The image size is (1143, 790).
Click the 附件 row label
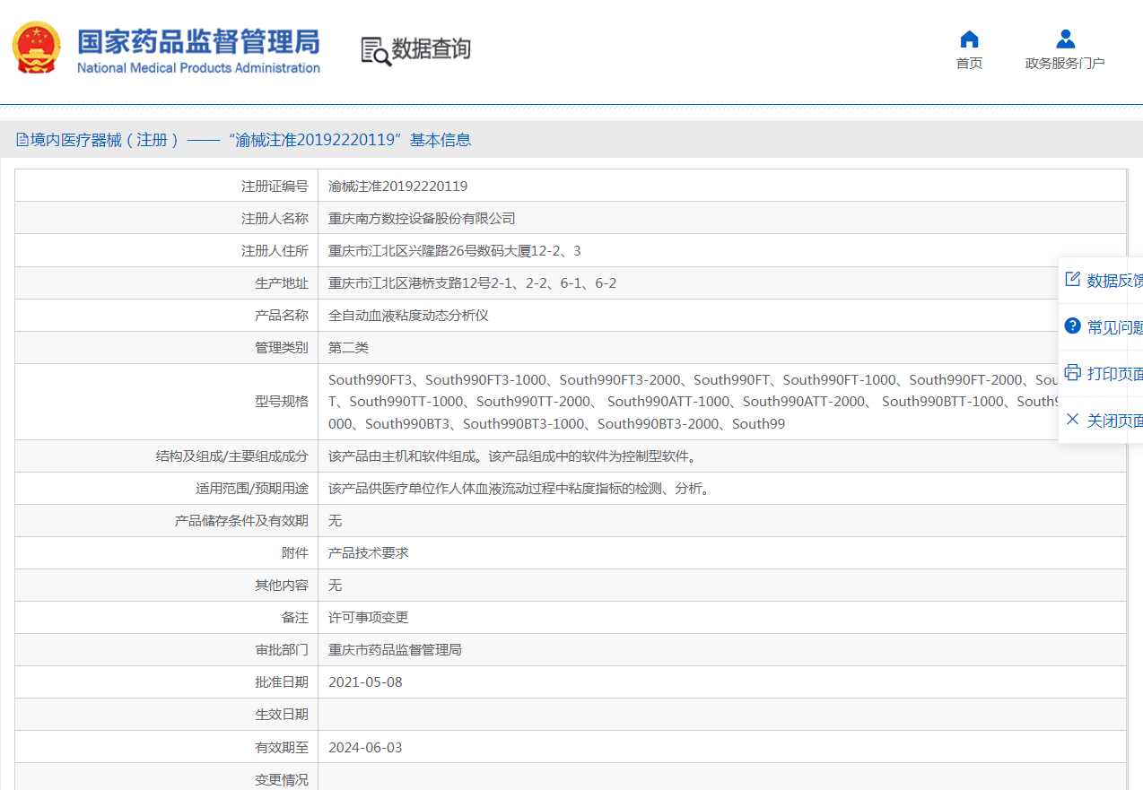coord(295,553)
